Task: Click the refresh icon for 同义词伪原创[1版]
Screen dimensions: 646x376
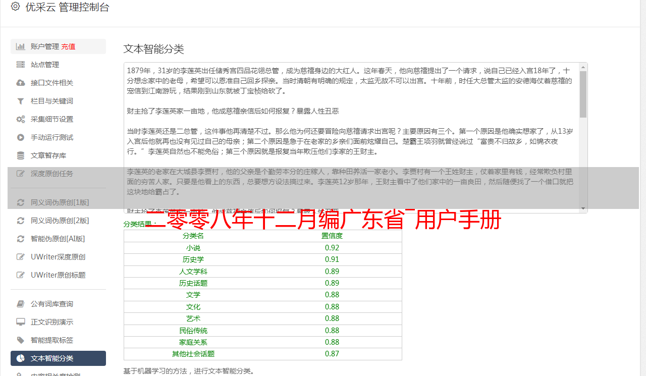Action: [x=21, y=202]
